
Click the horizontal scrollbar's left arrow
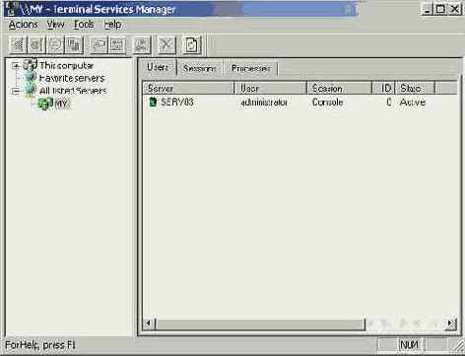[x=149, y=323]
